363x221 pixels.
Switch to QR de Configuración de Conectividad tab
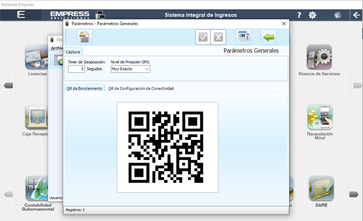141,88
